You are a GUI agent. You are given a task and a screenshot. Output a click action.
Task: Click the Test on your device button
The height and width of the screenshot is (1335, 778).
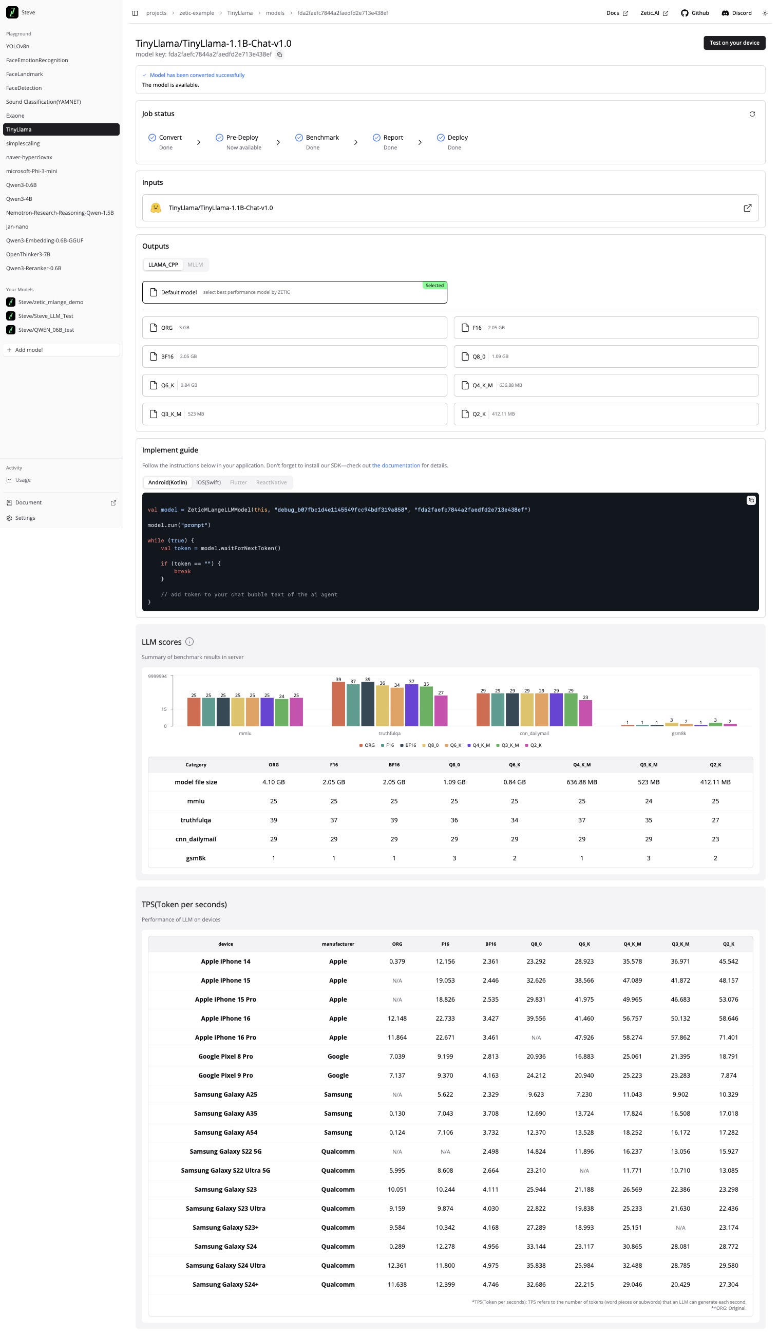pos(734,43)
